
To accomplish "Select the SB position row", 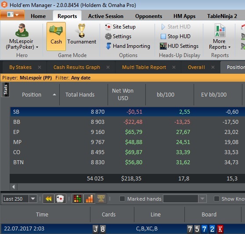I will click(128, 112).
